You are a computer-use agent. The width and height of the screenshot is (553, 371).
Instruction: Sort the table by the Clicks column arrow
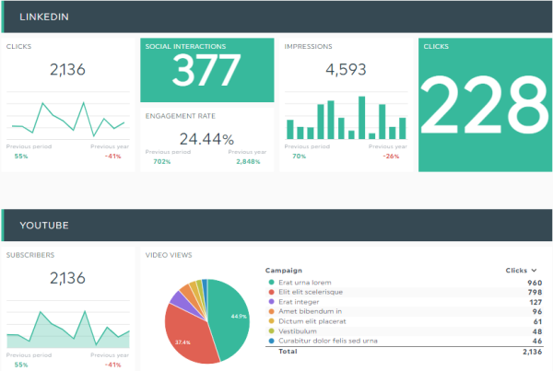(x=534, y=271)
